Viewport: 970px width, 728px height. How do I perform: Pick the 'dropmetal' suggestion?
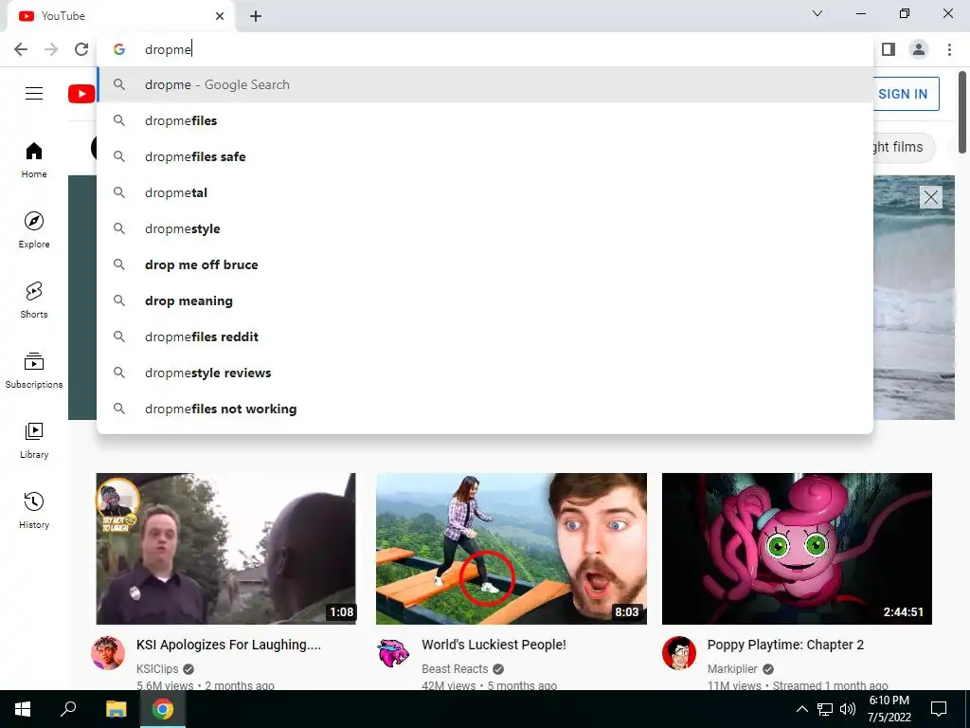pyautogui.click(x=485, y=192)
